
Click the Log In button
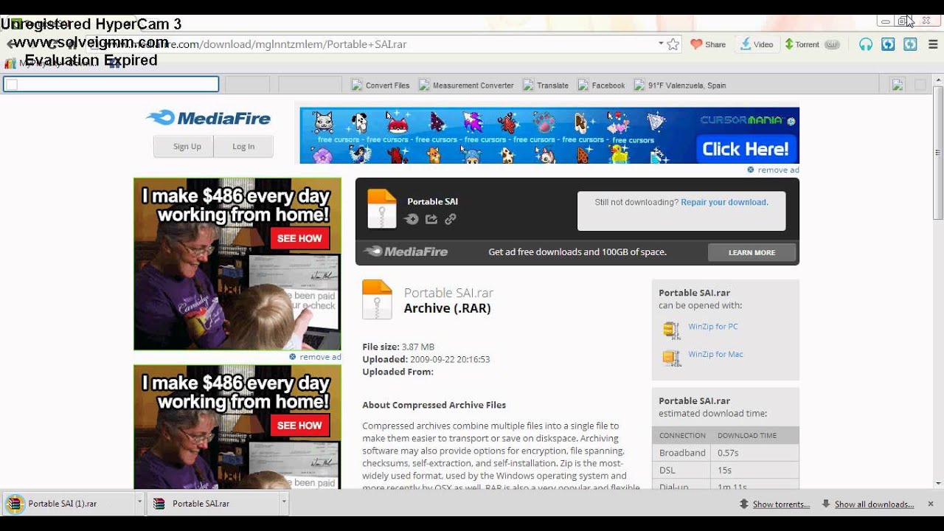click(243, 147)
